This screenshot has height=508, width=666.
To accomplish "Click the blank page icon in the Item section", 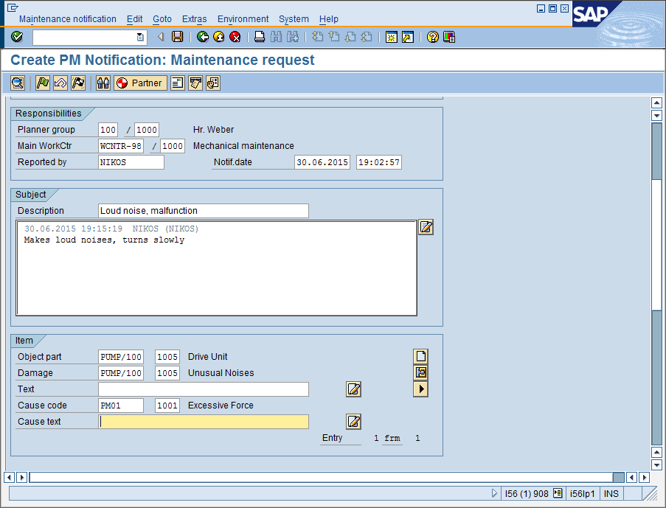I will (x=420, y=356).
